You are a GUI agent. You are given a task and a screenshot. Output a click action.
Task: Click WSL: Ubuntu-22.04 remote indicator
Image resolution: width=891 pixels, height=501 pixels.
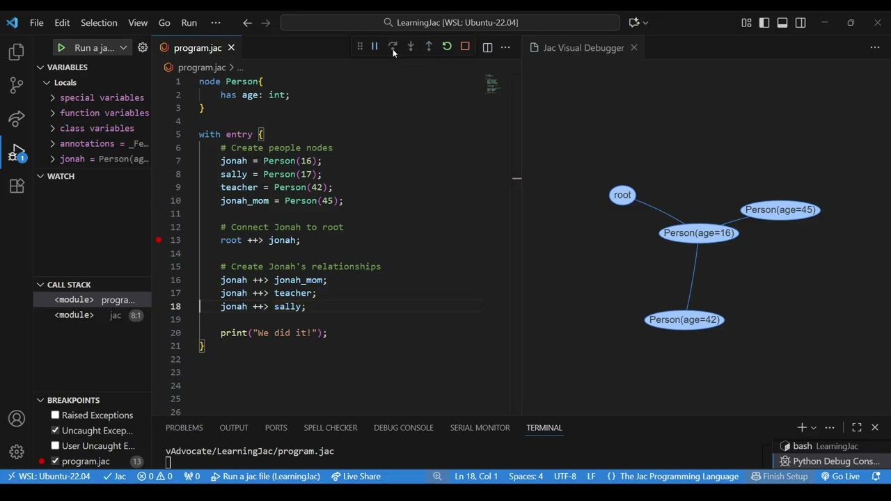point(49,477)
